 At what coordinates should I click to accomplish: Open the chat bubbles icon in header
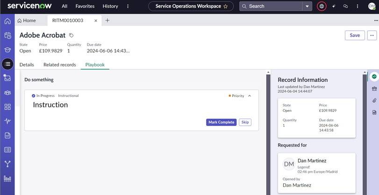[346, 6]
